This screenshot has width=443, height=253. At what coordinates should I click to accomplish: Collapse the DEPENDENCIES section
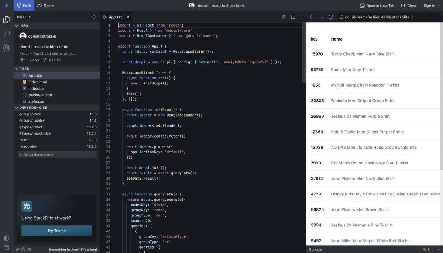tap(57, 108)
